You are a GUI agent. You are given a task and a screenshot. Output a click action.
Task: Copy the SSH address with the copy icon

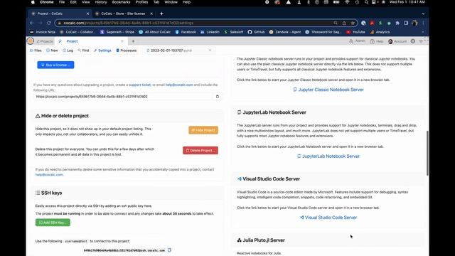(169, 250)
